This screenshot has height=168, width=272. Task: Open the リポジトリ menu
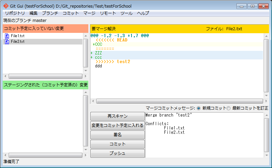(15, 13)
